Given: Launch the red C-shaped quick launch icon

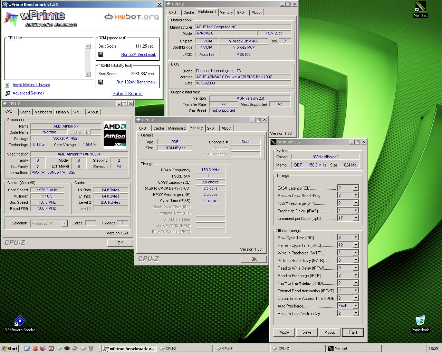Looking at the screenshot, I should pos(35,349).
